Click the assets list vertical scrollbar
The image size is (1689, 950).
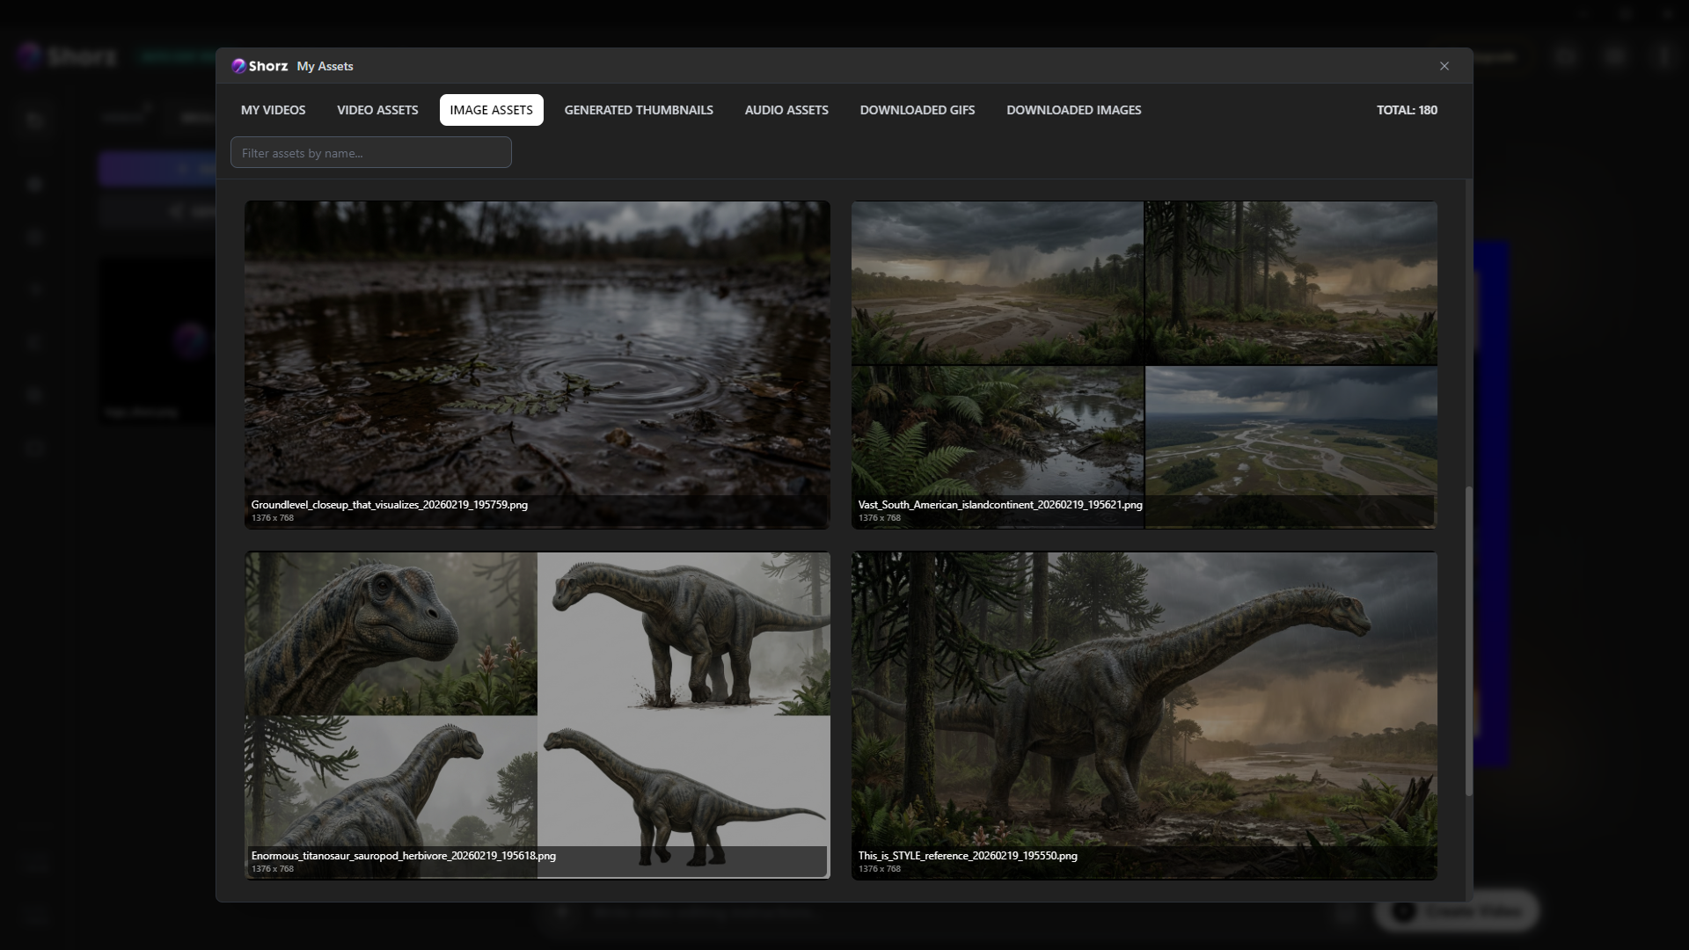[1468, 642]
